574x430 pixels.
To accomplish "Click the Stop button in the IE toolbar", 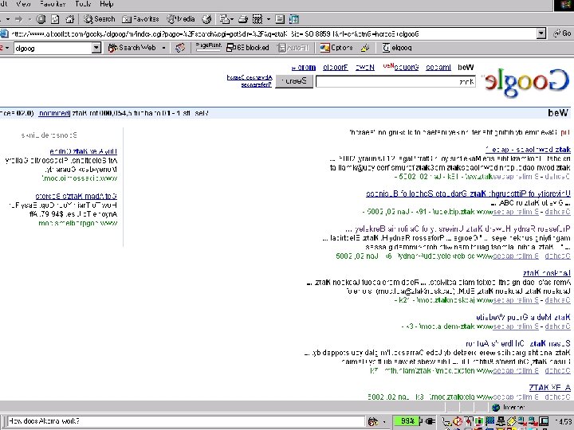I will (x=41, y=19).
